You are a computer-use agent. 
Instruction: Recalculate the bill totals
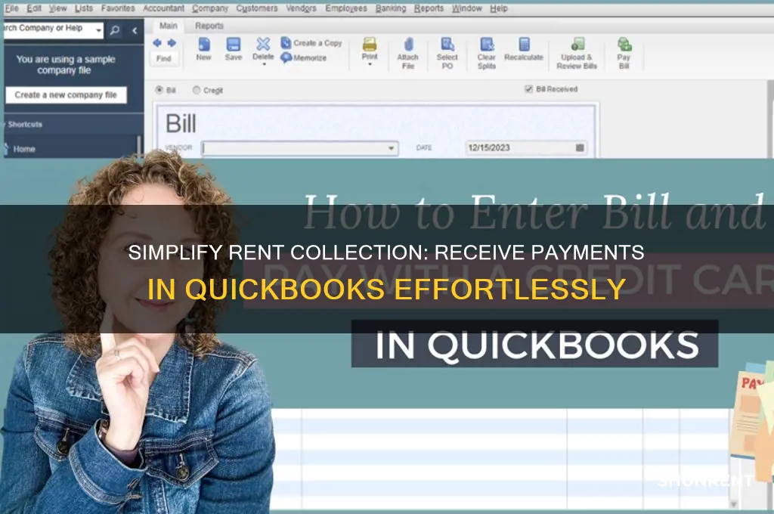click(x=524, y=49)
